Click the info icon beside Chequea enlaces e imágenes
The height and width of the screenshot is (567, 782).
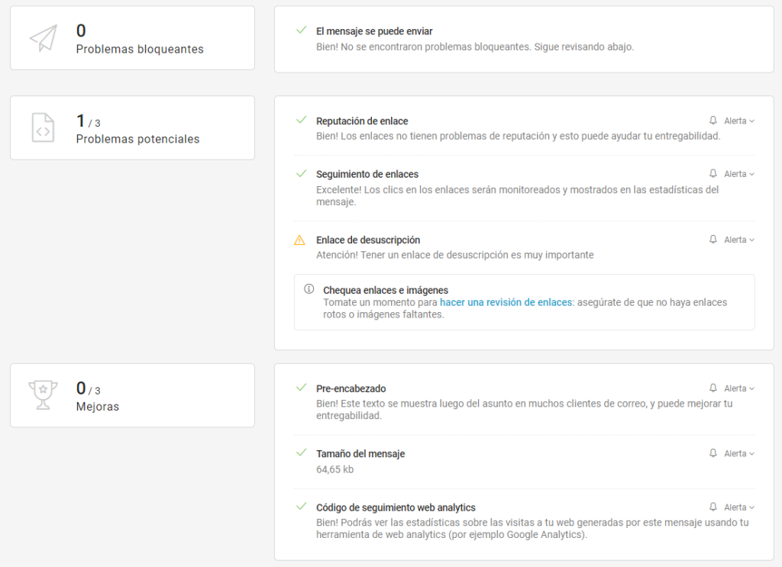click(309, 289)
